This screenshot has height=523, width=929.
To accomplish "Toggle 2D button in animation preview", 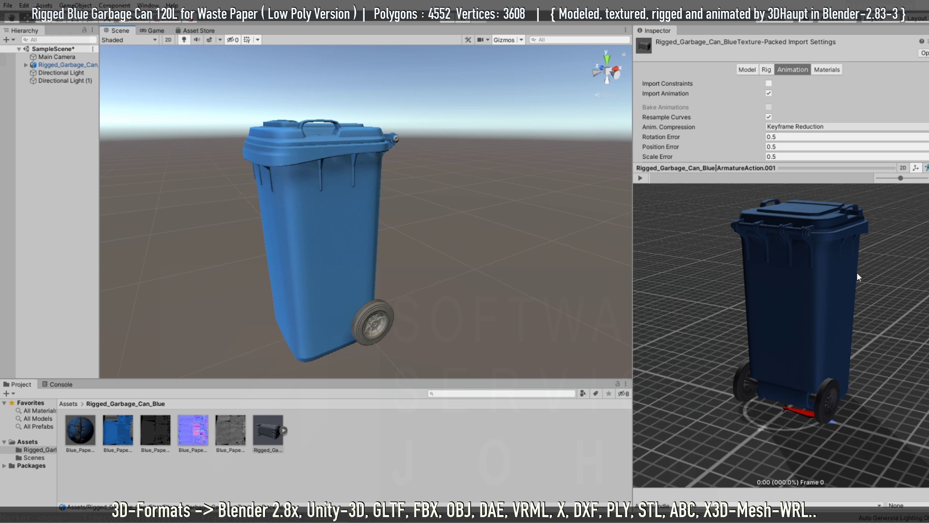I will (903, 168).
